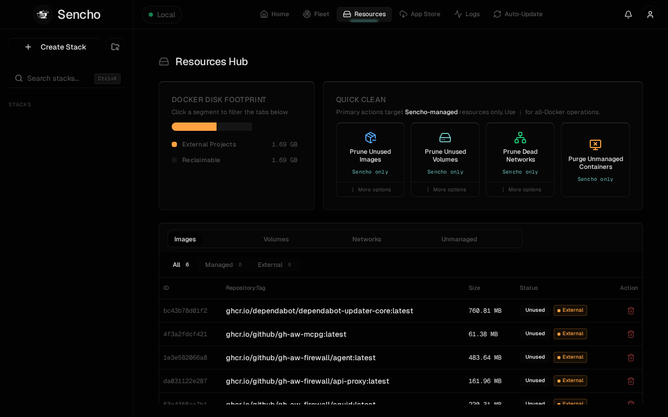Click the dark Reclaimable bar segment
The height and width of the screenshot is (417, 668).
(234, 127)
